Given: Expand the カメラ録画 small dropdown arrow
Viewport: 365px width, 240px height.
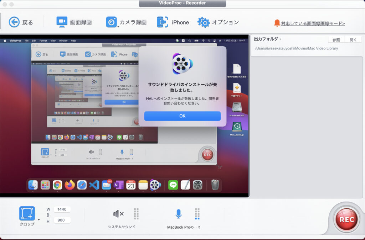Looking at the screenshot, I should (118, 27).
